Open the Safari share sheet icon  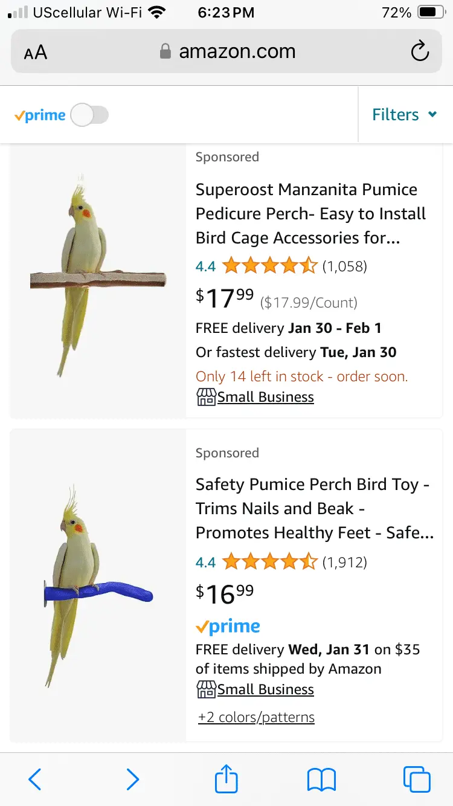(x=226, y=778)
